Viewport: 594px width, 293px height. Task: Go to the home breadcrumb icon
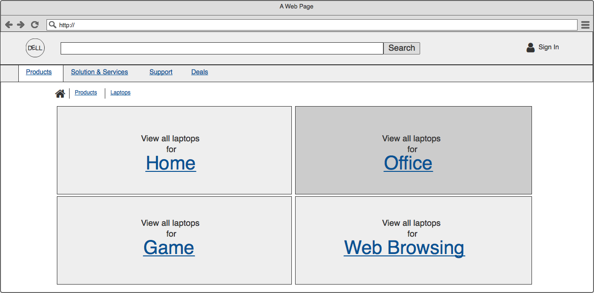(x=60, y=93)
